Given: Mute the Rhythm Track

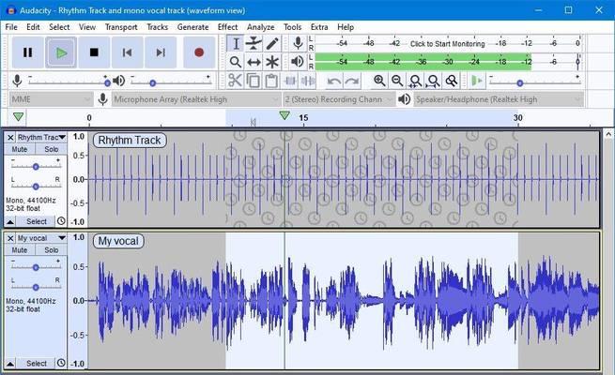Looking at the screenshot, I should (20, 149).
